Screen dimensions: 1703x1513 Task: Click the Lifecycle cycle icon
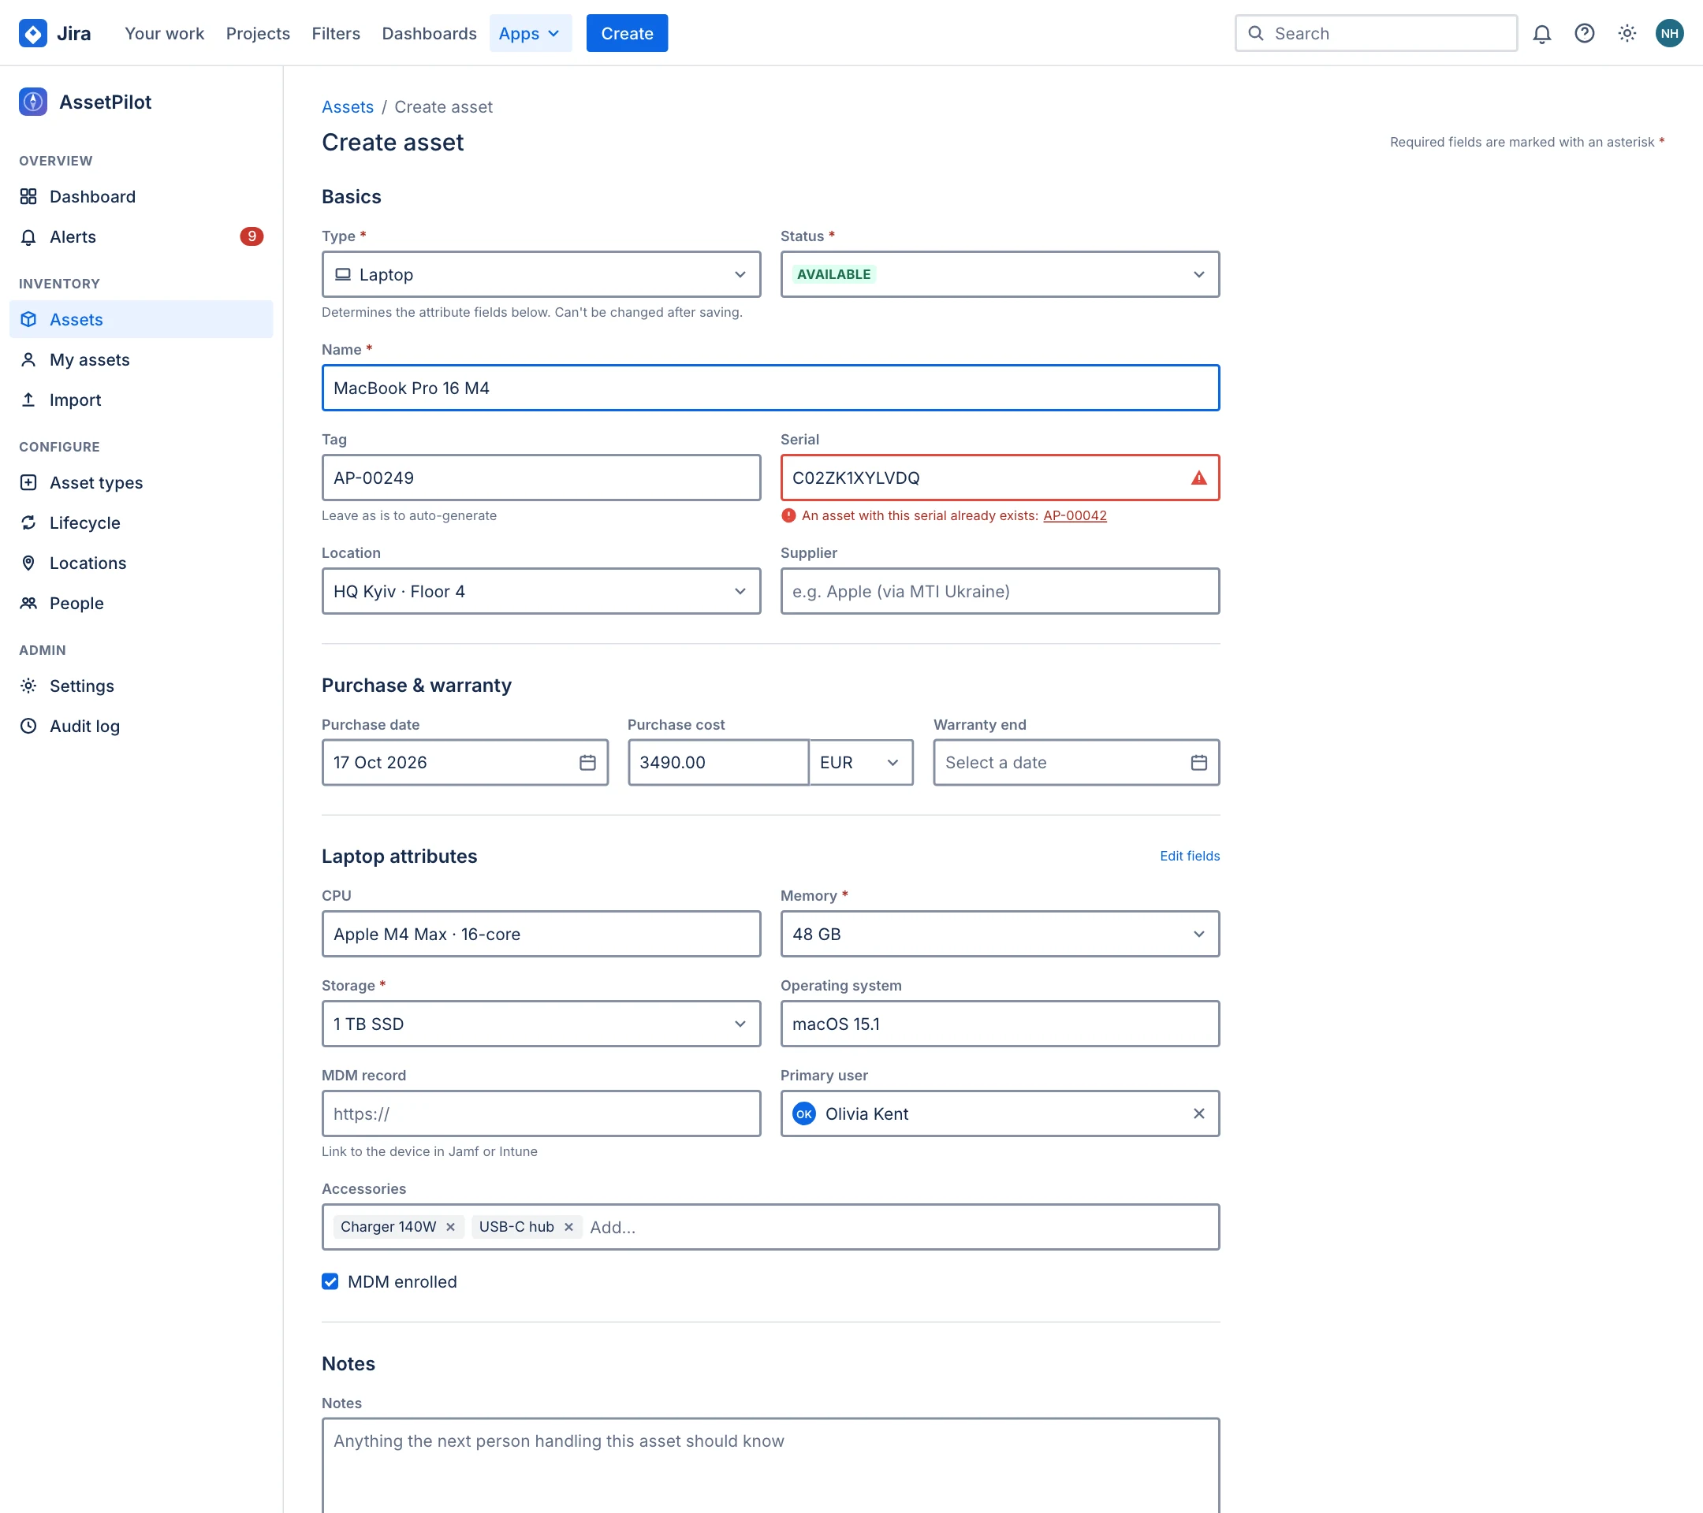click(28, 523)
